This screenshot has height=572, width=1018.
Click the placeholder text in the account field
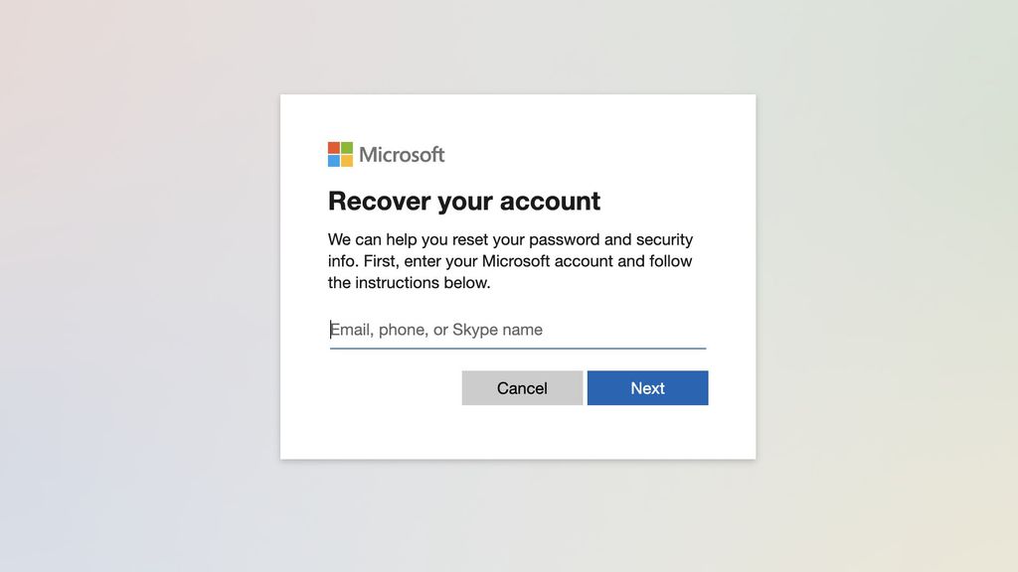[x=435, y=329]
